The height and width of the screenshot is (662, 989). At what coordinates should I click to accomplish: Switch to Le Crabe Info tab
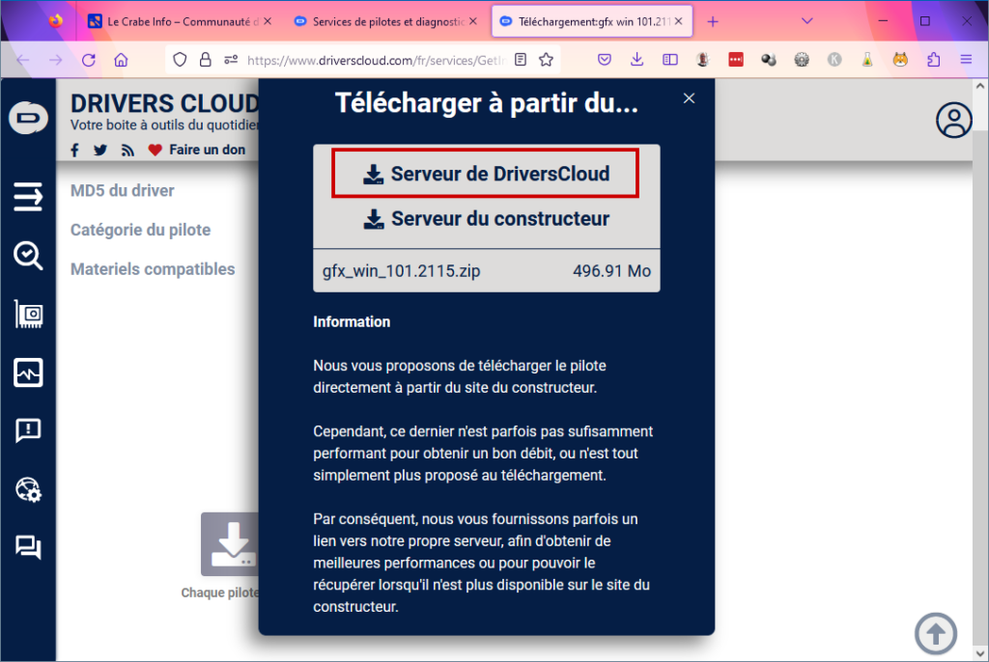pyautogui.click(x=179, y=21)
